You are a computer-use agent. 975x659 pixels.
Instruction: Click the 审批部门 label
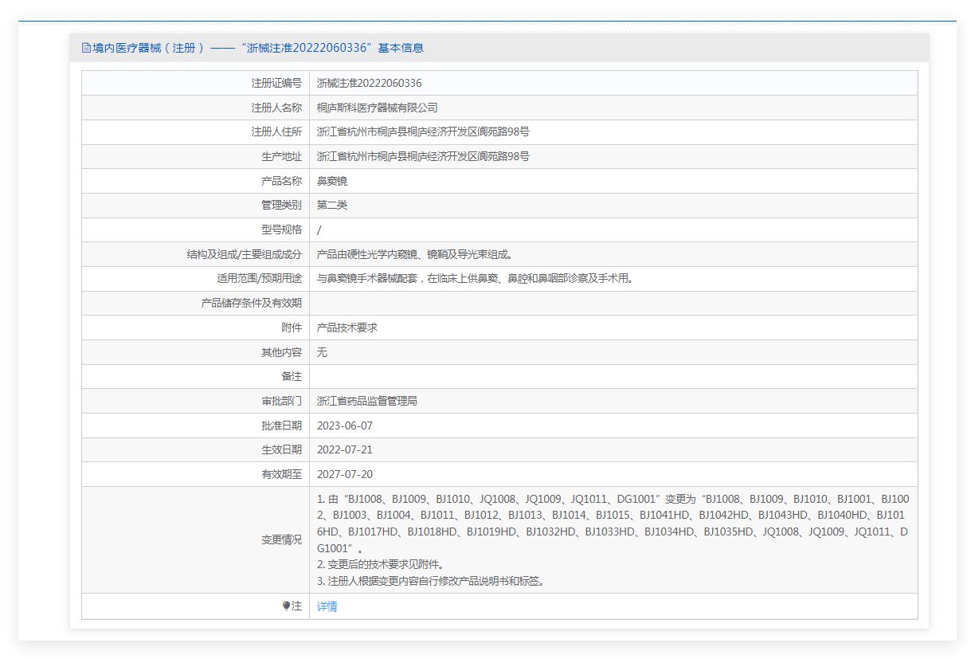click(x=282, y=401)
